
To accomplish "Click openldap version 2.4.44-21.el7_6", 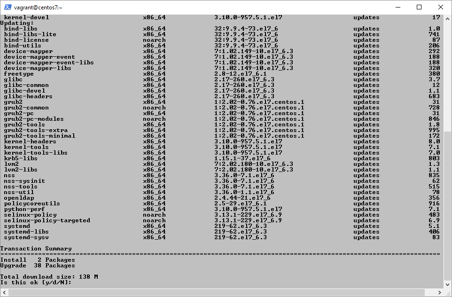I will tap(242, 198).
